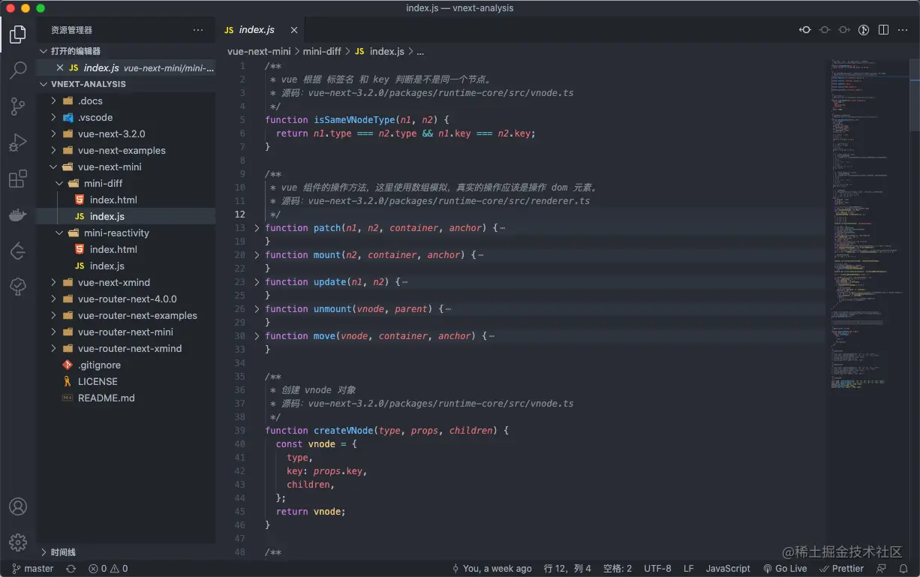Click the middle commit circle icon in editor toolbar

[x=825, y=30]
